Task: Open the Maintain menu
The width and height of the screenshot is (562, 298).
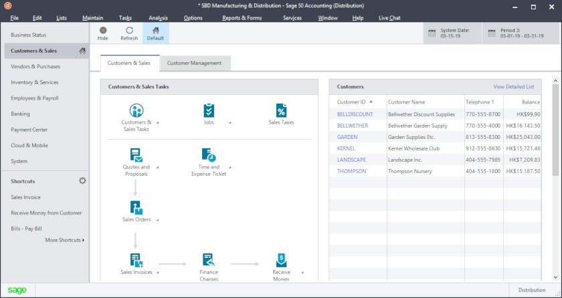Action: (92, 18)
